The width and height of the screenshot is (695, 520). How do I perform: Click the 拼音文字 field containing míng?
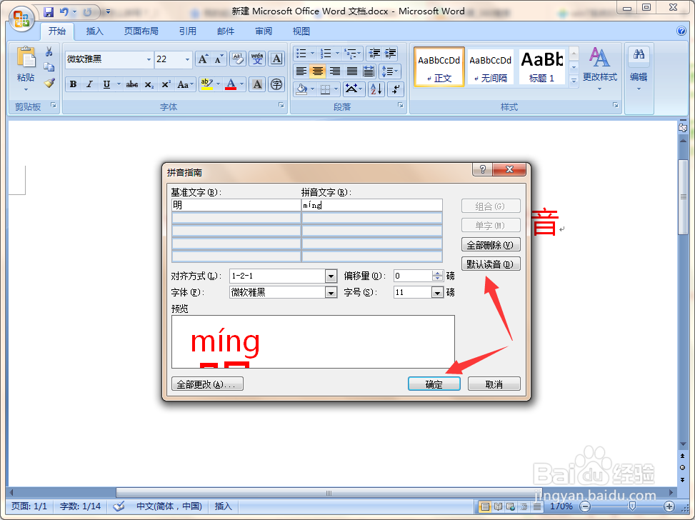pyautogui.click(x=372, y=205)
